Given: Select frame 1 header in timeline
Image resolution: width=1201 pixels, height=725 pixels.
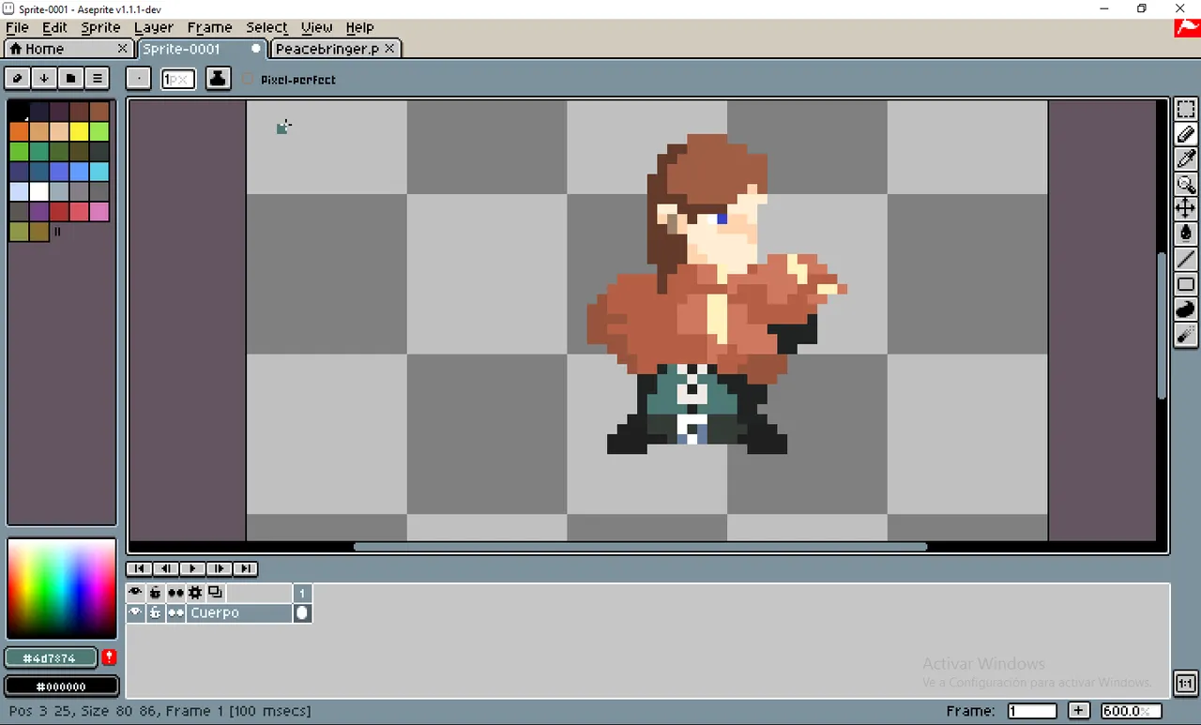Looking at the screenshot, I should coord(302,593).
